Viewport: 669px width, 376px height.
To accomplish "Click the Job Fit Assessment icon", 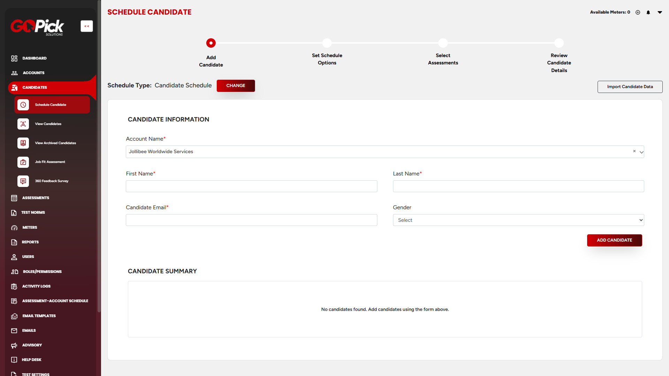I will pyautogui.click(x=23, y=162).
